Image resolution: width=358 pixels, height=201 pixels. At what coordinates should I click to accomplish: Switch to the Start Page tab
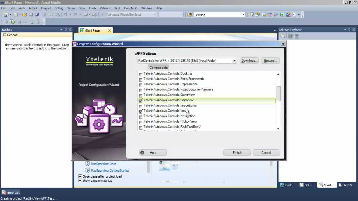pos(92,30)
